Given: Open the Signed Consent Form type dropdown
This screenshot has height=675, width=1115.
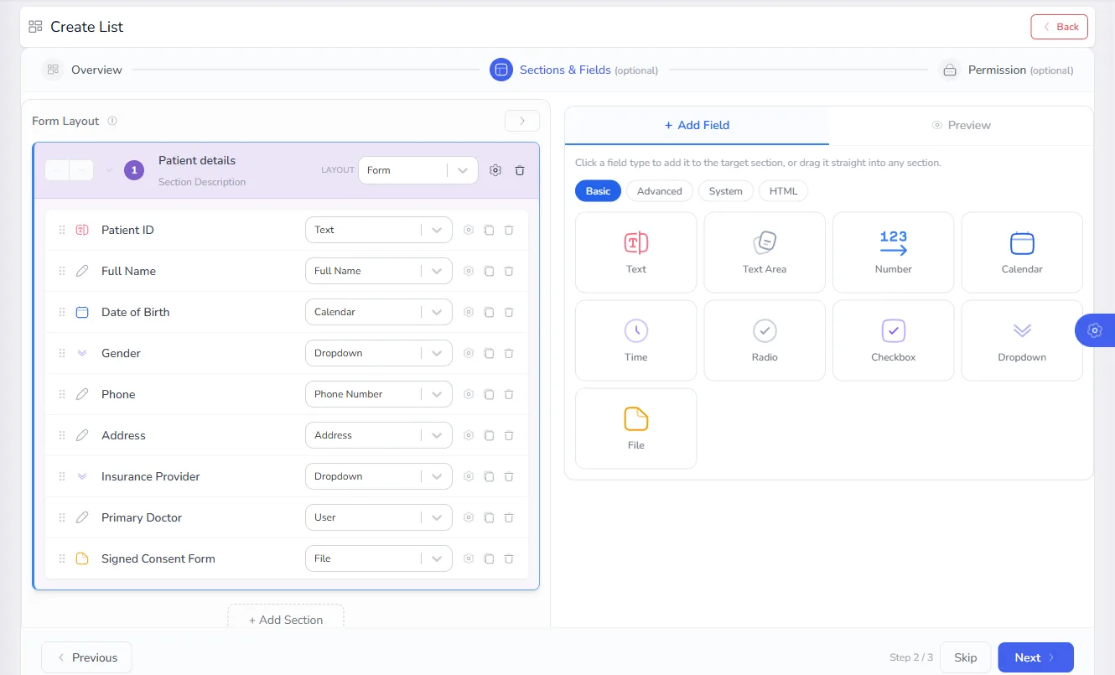Looking at the screenshot, I should coord(379,558).
